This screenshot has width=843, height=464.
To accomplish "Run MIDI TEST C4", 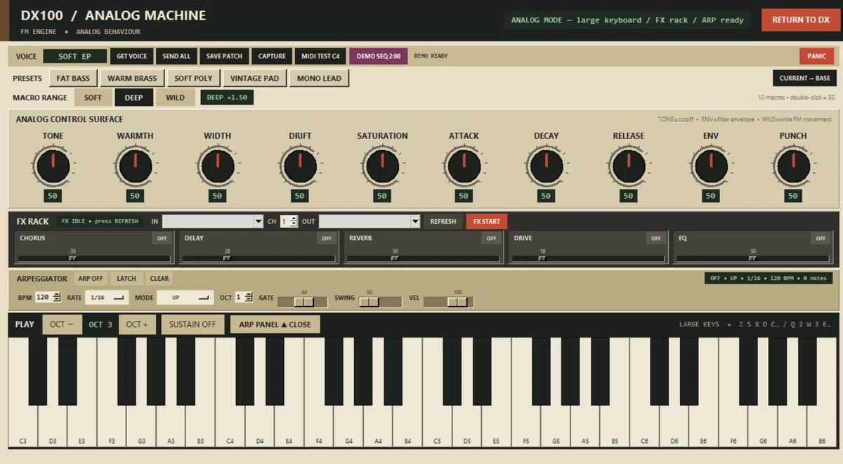I will coord(320,56).
